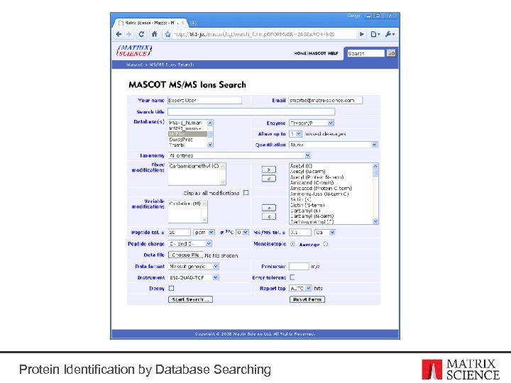
Task: Click the browser forward arrow
Action: click(128, 34)
